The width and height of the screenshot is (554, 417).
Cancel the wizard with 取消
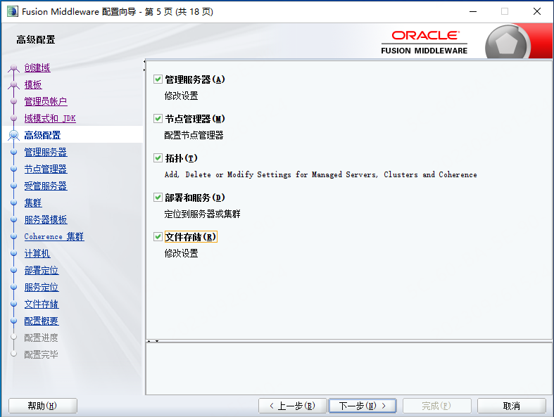[x=511, y=406]
